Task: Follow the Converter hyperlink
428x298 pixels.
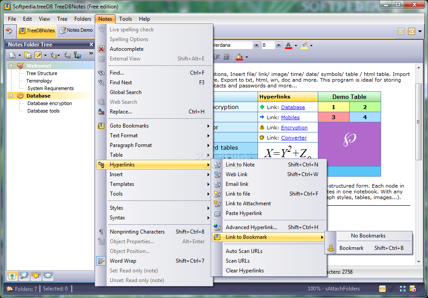Action: click(x=294, y=138)
